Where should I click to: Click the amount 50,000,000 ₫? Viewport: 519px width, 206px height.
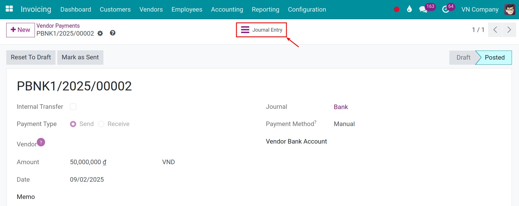88,162
